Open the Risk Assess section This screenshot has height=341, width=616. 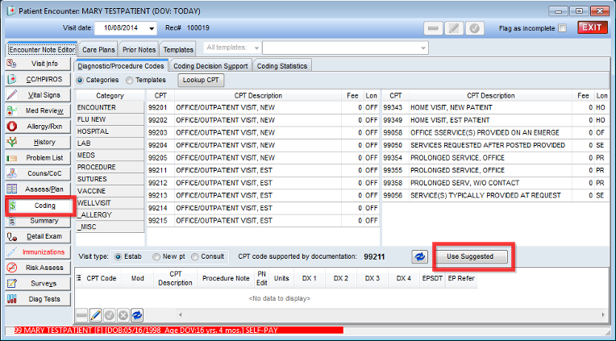[x=38, y=268]
